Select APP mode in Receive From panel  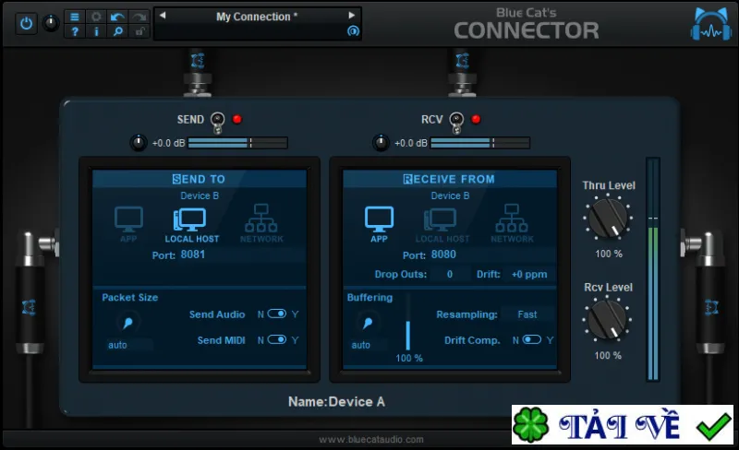(379, 224)
